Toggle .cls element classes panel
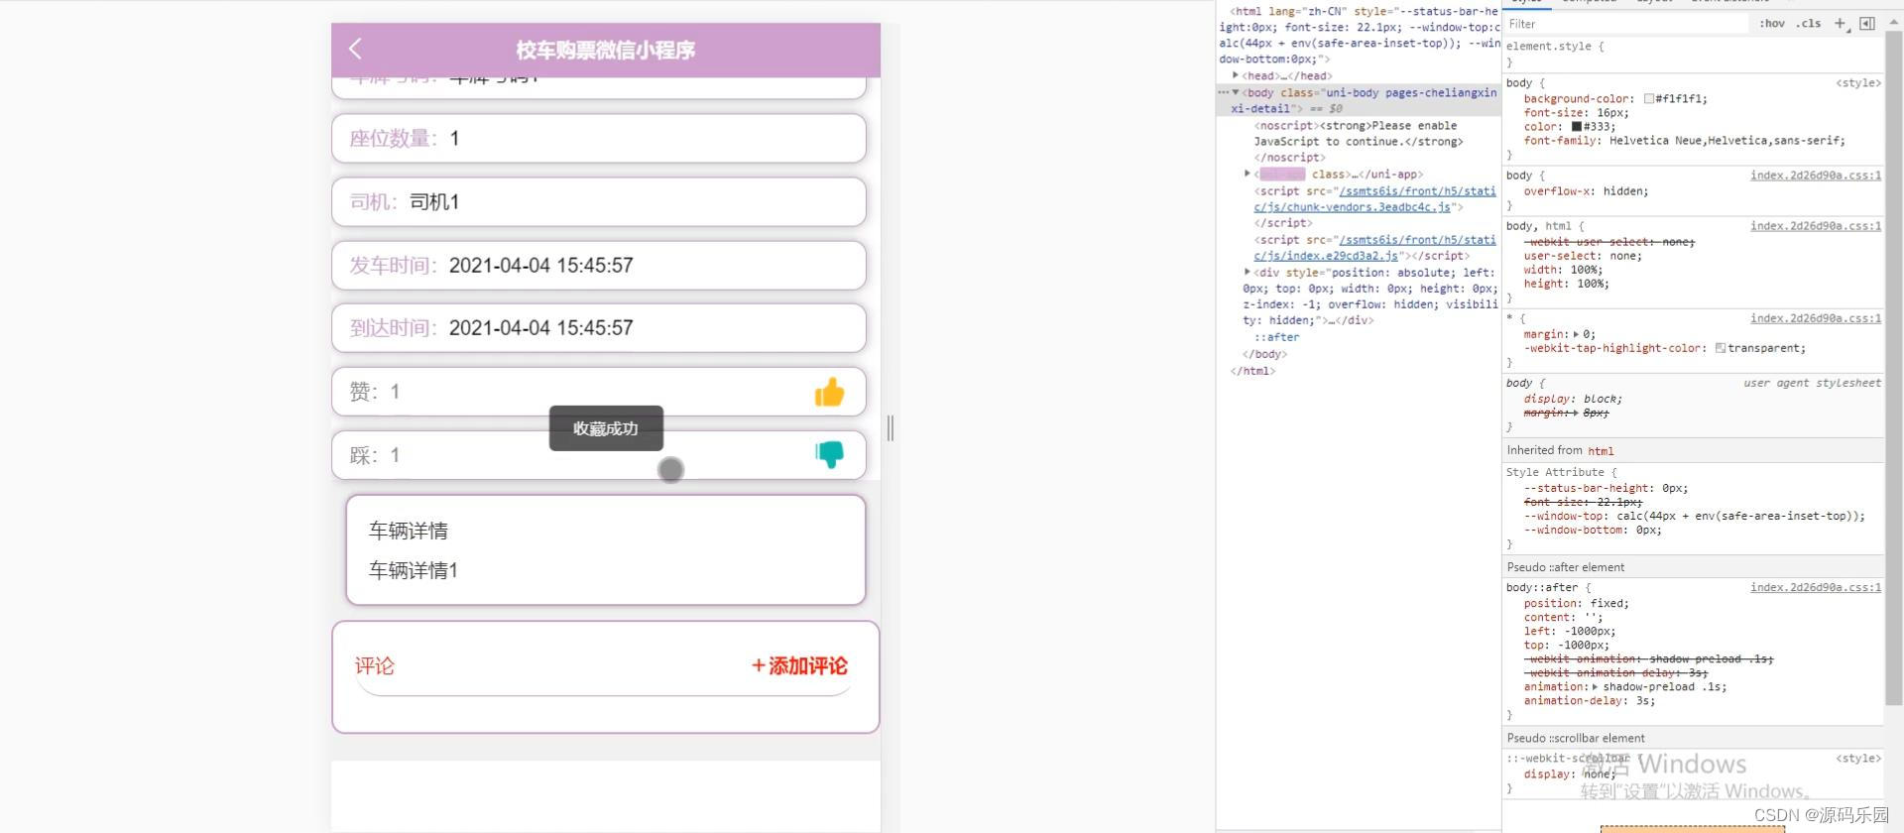Viewport: 1904px width, 833px height. click(1809, 24)
